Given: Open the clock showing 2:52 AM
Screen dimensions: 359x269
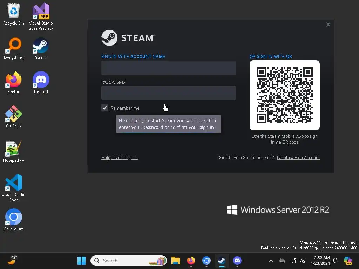Looking at the screenshot, I should click(x=320, y=261).
